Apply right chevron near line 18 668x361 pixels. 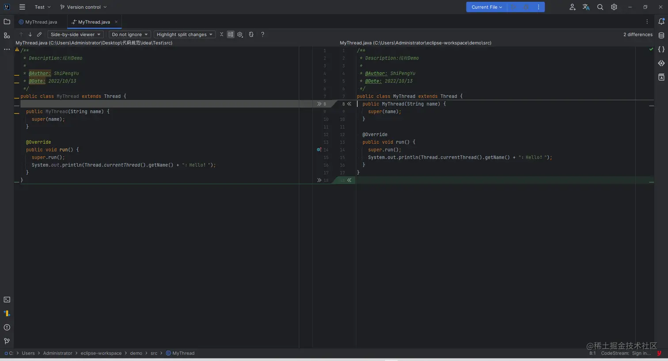coord(349,180)
